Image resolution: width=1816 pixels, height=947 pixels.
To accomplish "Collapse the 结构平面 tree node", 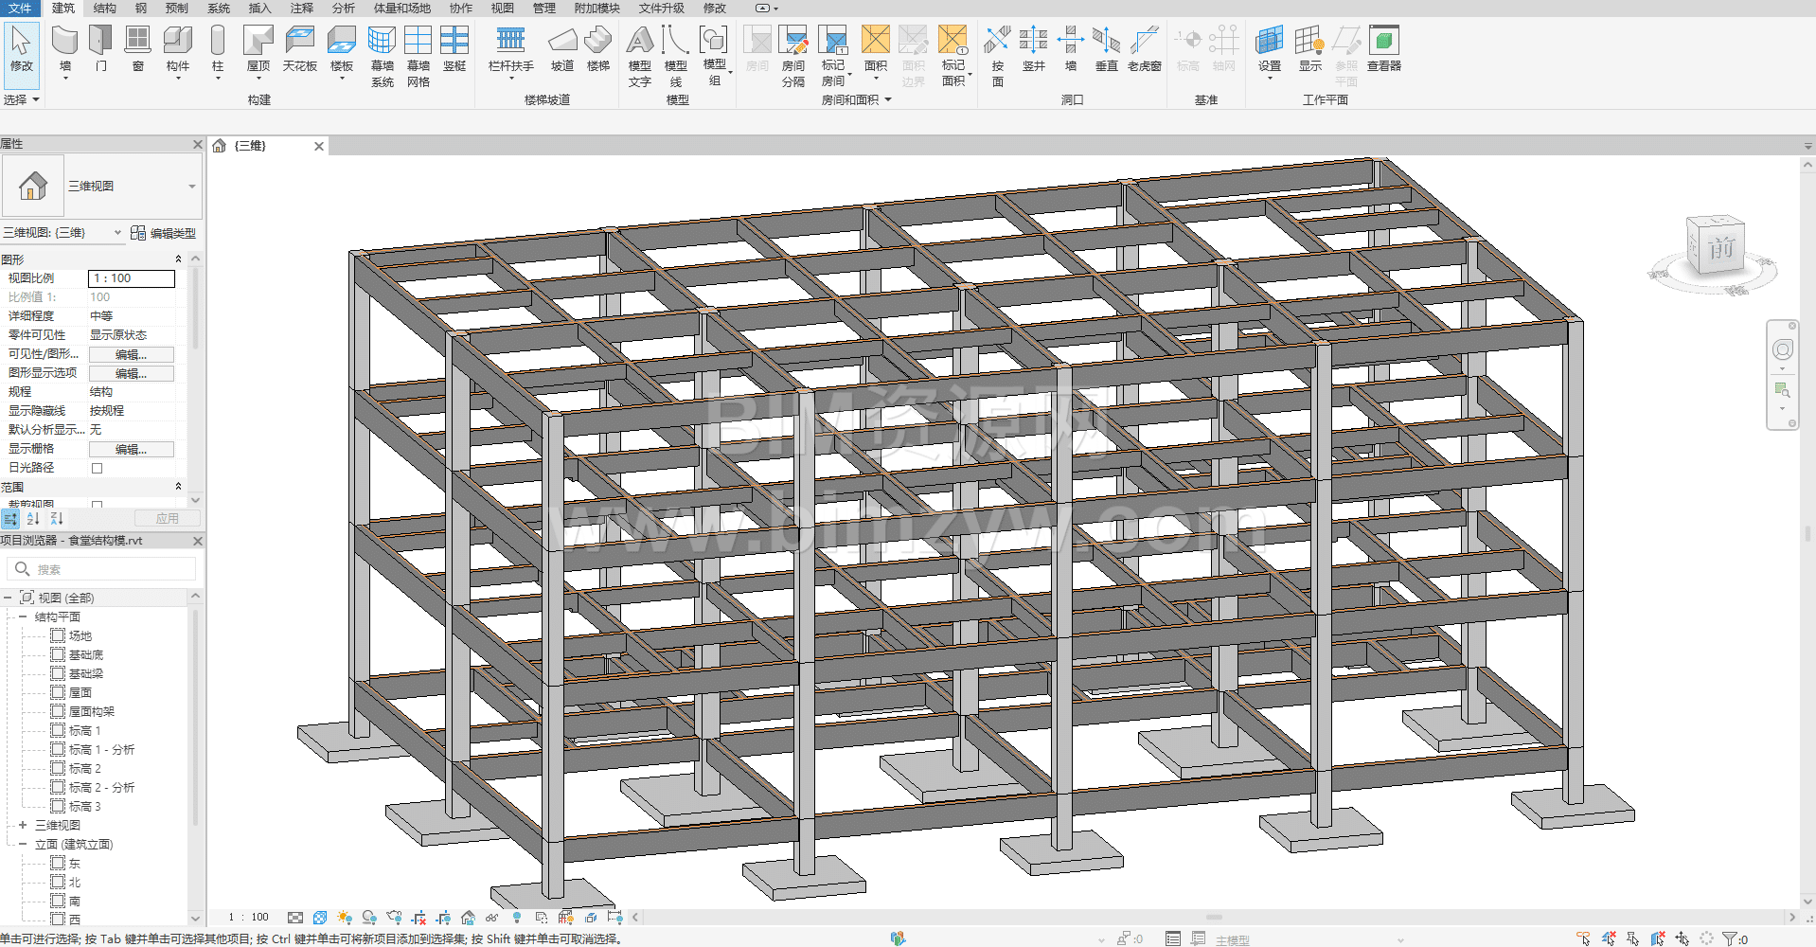I will 23,616.
